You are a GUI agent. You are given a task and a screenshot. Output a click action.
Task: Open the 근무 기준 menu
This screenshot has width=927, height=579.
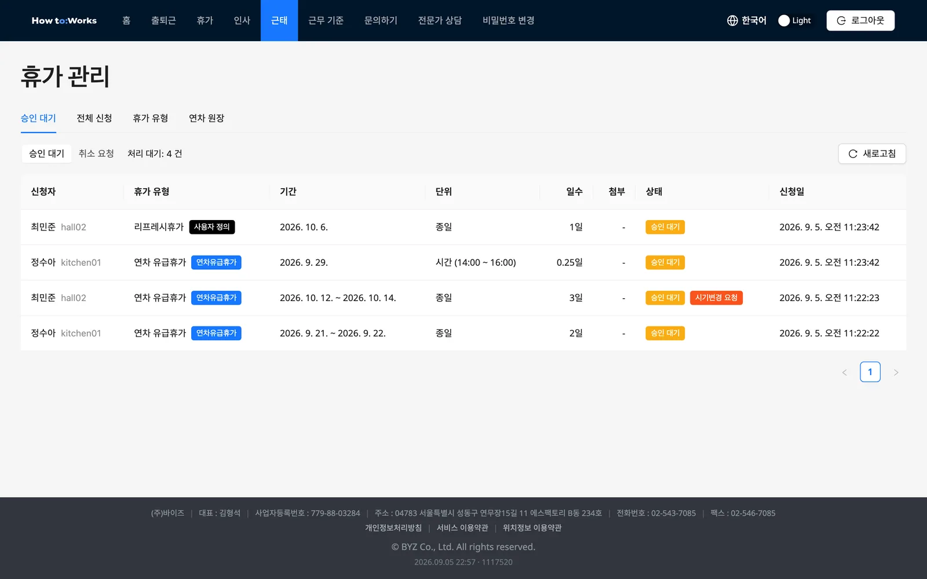click(326, 20)
